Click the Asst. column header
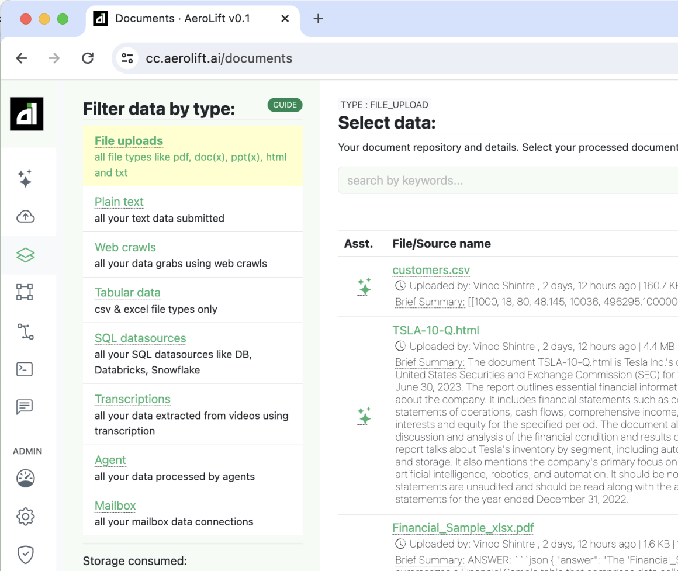 pos(358,244)
